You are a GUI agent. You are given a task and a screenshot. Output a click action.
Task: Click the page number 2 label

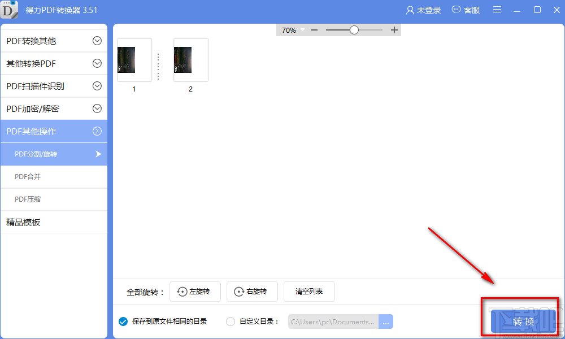click(190, 89)
